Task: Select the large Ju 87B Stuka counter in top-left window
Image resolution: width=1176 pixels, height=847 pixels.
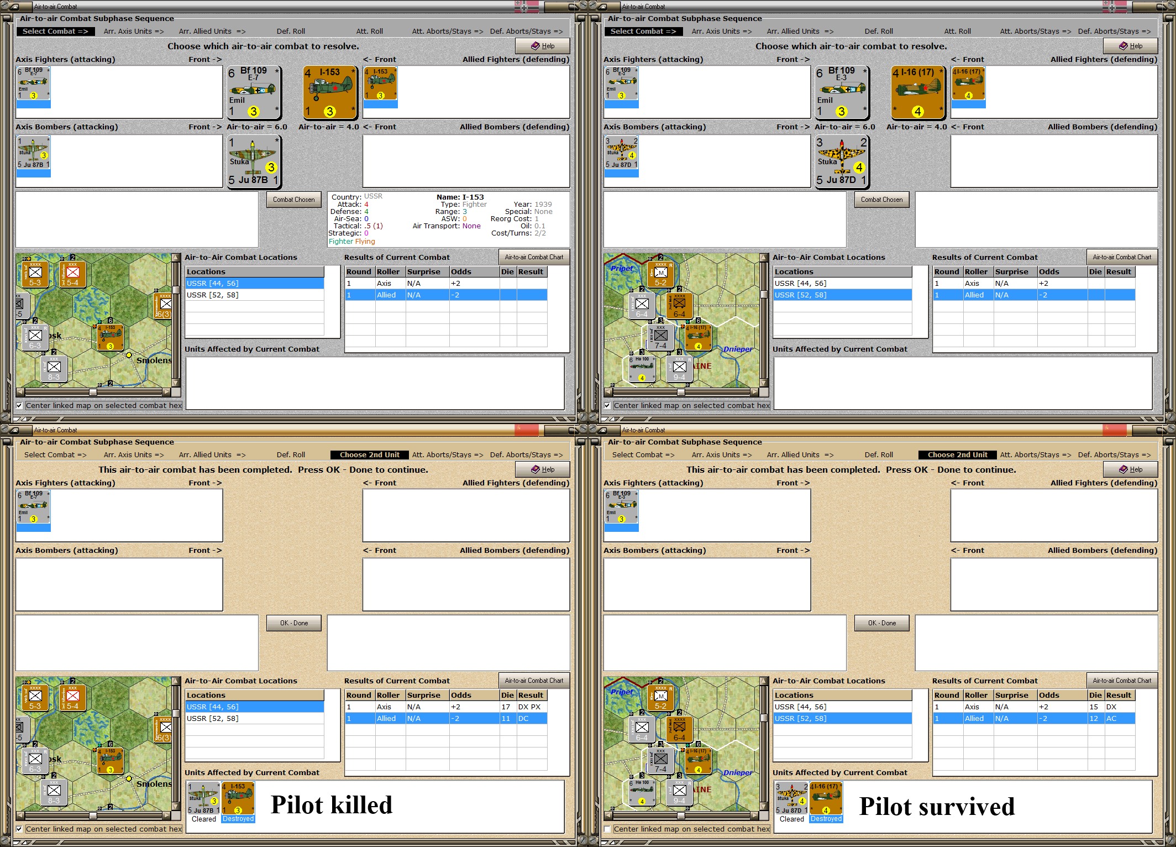Action: [254, 161]
